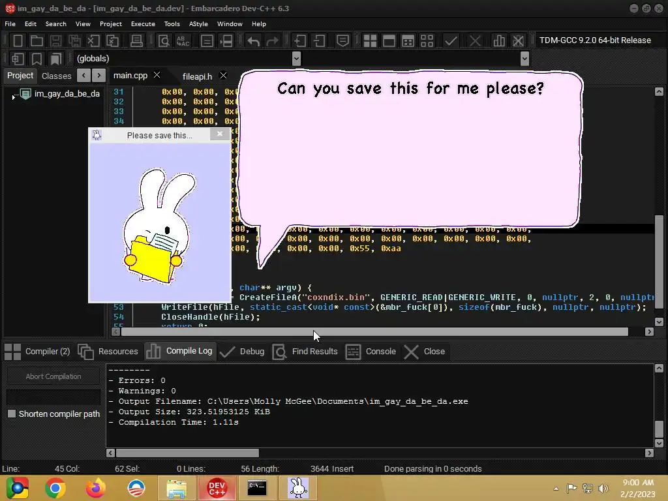
Task: Click the Replace AB/AC toolbar icon
Action: coord(183,41)
